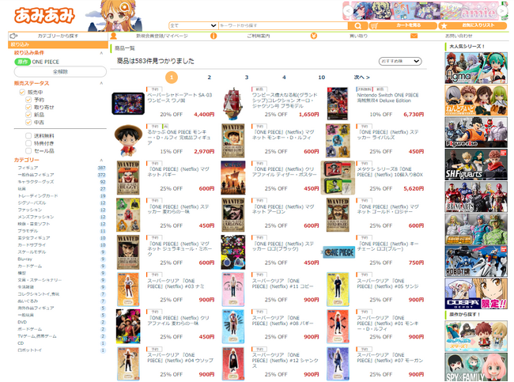The height and width of the screenshot is (382, 514).
Task: Open the Nintendo Switch ONE PIECE product thumbnail
Action: pos(338,103)
